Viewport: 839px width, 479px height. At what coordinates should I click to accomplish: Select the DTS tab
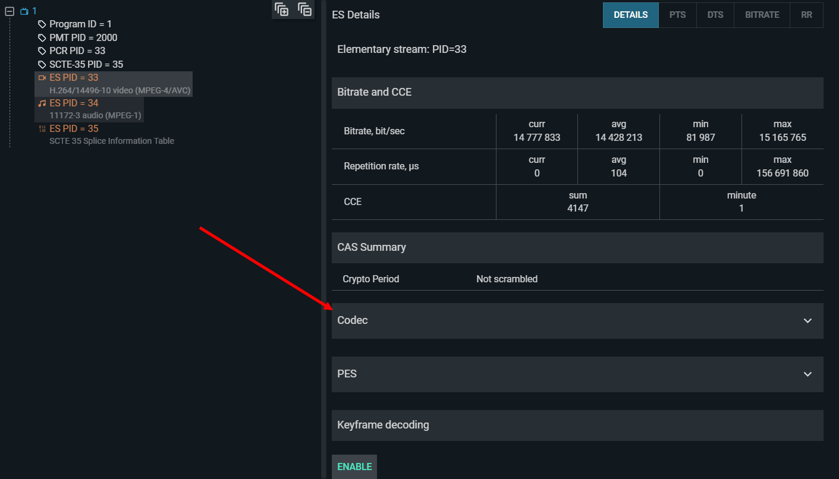[x=715, y=15]
